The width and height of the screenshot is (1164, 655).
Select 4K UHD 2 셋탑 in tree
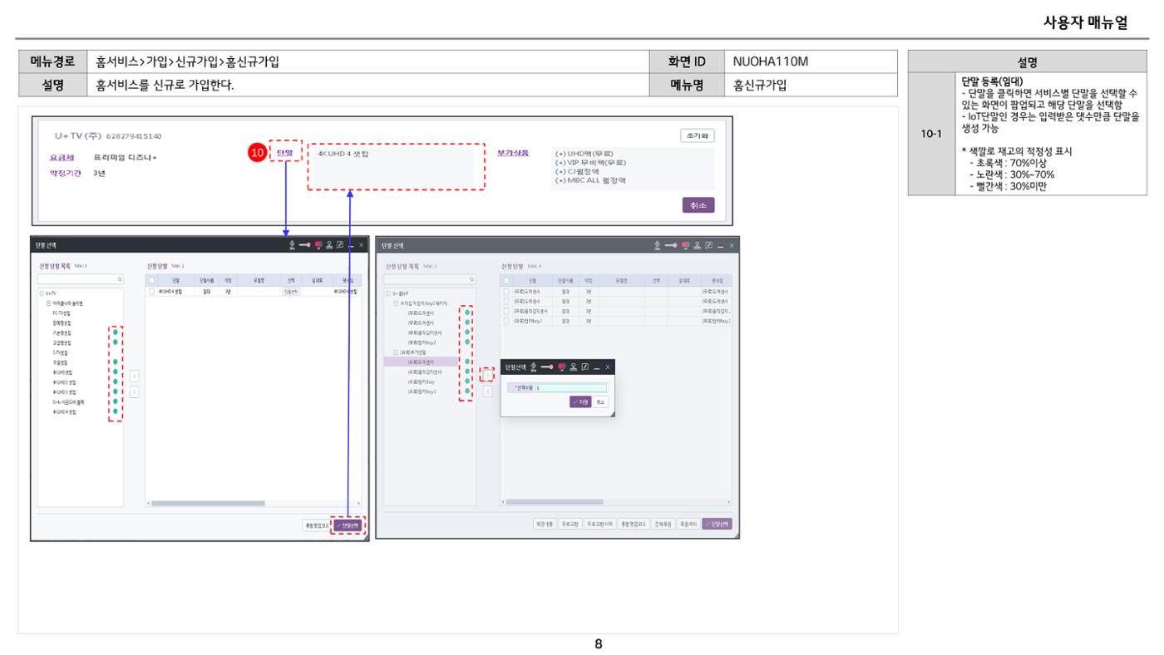tap(64, 382)
